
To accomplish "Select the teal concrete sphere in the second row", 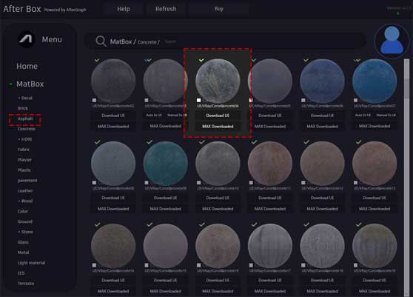I will pos(166,164).
